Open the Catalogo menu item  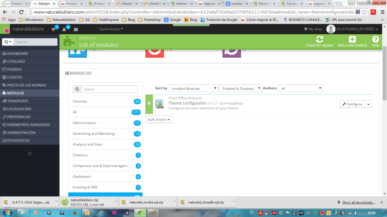tap(30, 61)
